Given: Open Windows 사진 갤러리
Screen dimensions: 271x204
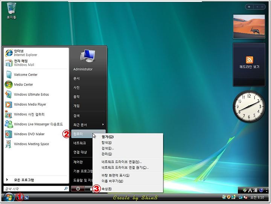Looking at the screenshot, I should tap(36, 114).
